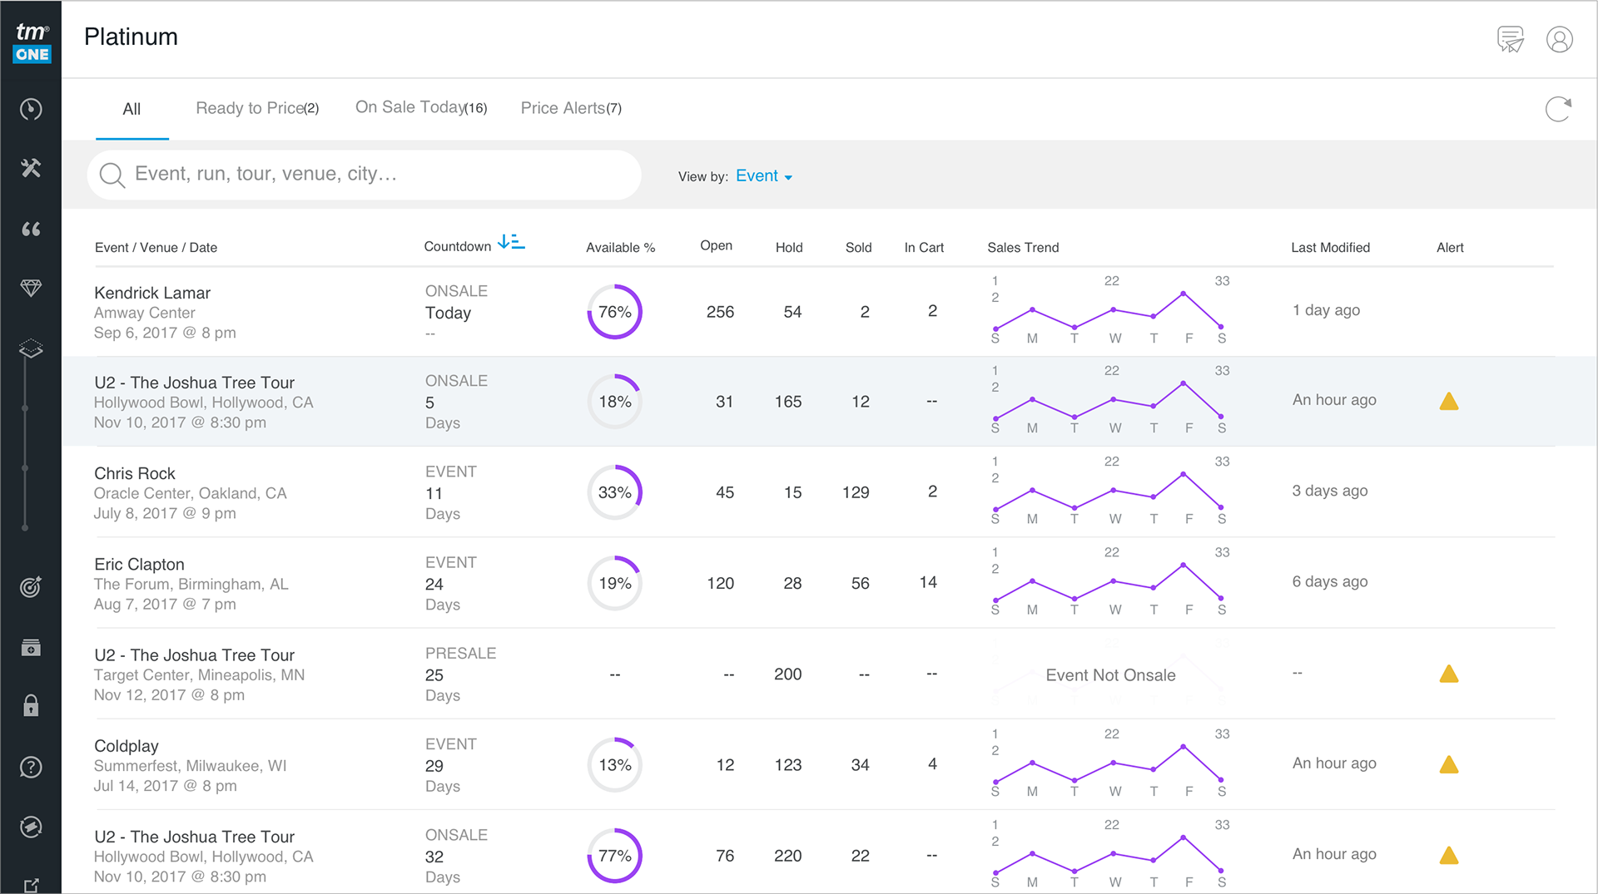
Task: Open the Kendrick Lamar event
Action: 152,293
